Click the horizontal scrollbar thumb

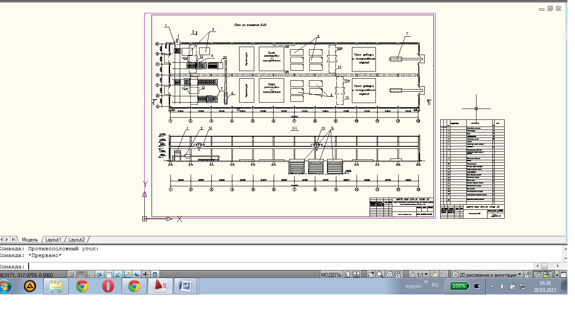pos(544,266)
